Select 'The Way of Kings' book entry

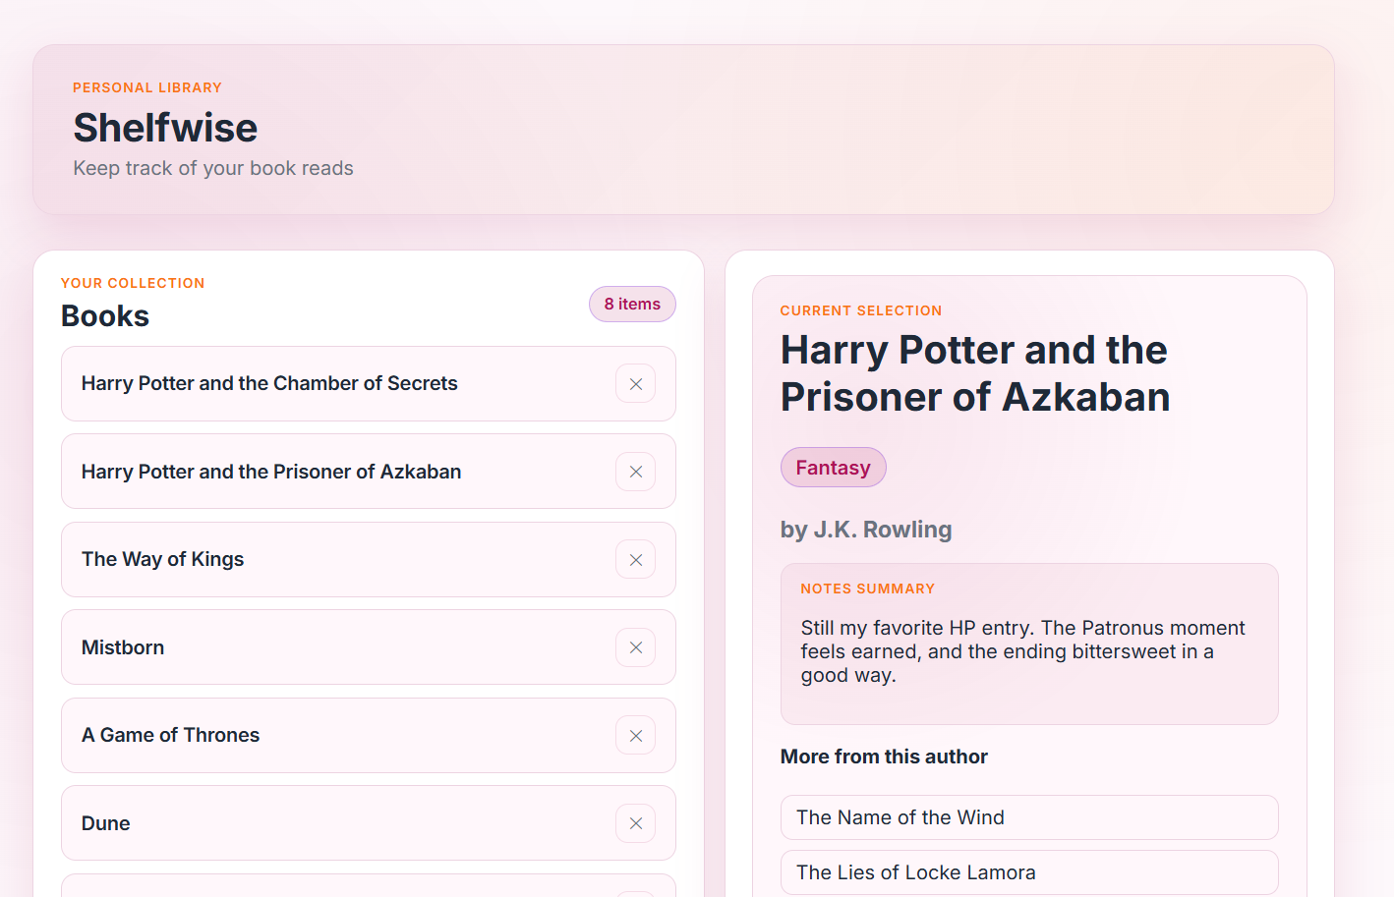(295, 559)
